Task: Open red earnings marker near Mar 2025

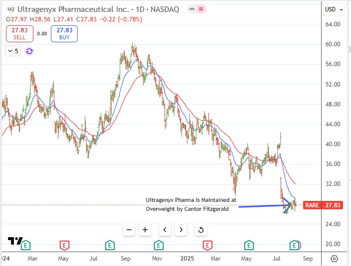Action: coord(207,245)
